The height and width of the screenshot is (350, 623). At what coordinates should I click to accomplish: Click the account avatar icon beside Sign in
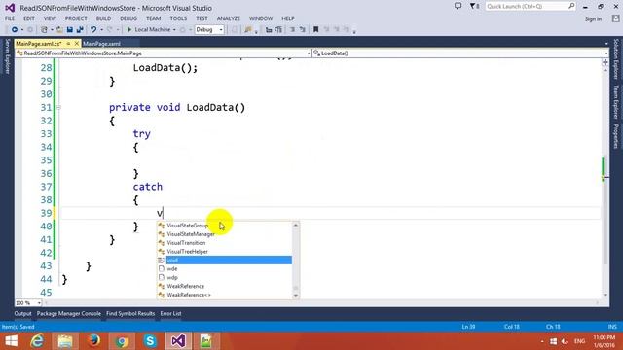coord(615,18)
